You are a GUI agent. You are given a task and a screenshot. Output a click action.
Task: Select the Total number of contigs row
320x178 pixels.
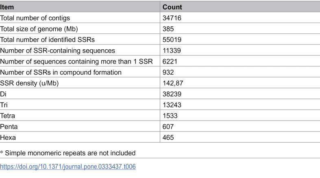160,18
